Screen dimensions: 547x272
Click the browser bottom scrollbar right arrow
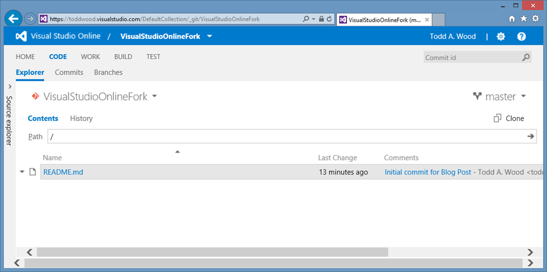pyautogui.click(x=530, y=262)
